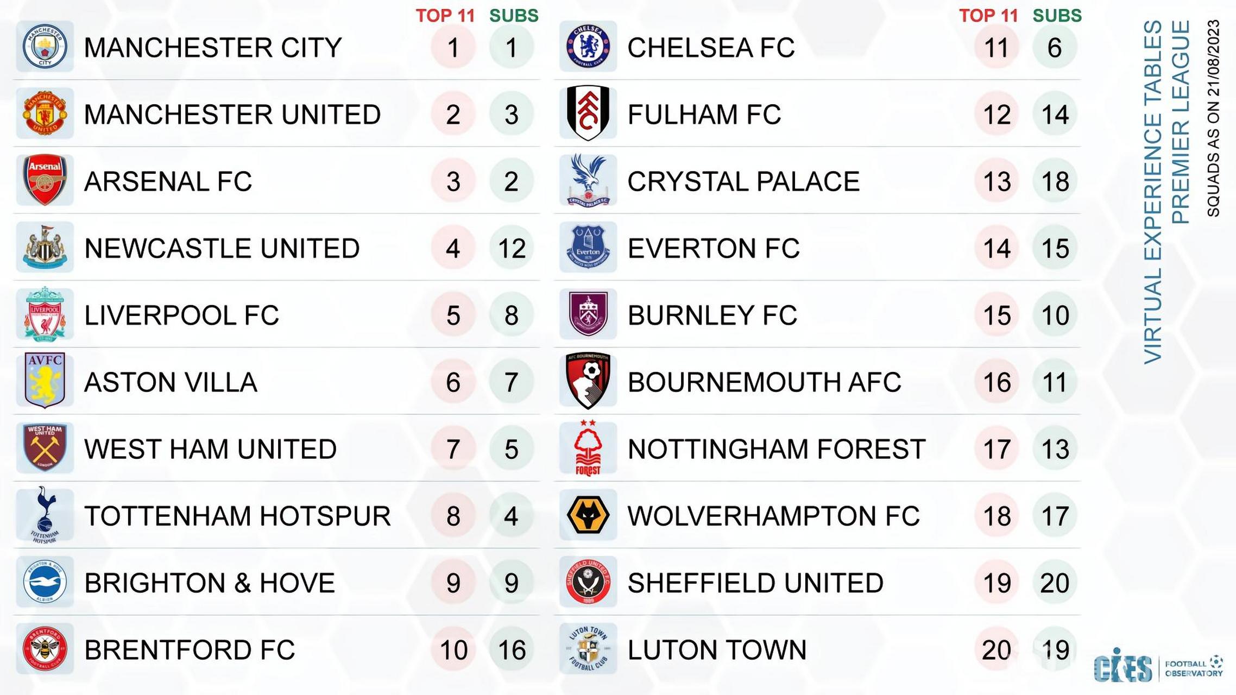Click the Chelsea FC crest
Screen dimensions: 1236x695
click(x=588, y=47)
